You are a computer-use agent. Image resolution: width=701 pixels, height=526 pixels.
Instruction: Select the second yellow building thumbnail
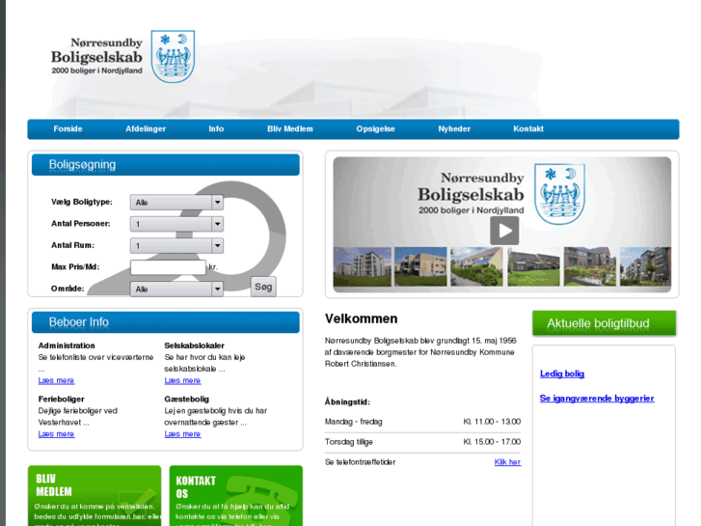click(x=420, y=266)
